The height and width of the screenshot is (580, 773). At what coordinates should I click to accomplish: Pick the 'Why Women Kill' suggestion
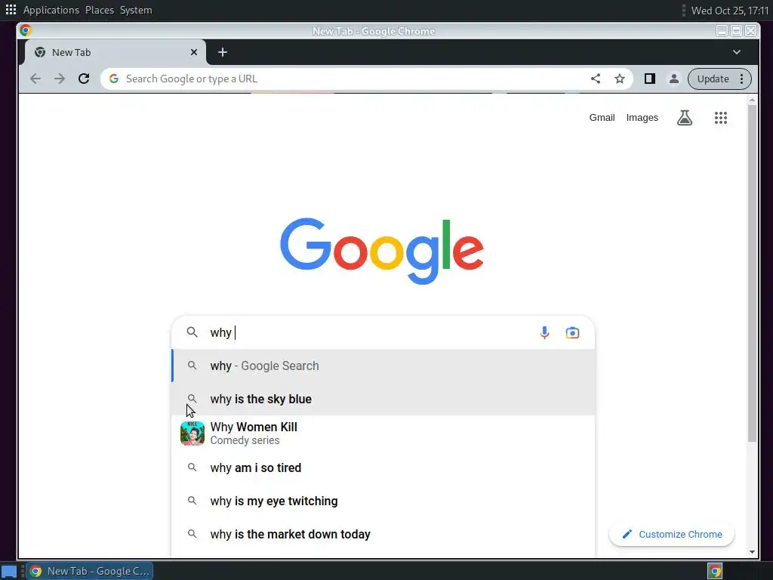point(383,433)
